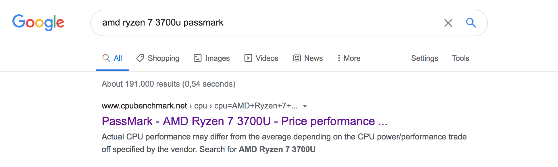Switch to the News tab
The height and width of the screenshot is (167, 558).
pos(308,58)
